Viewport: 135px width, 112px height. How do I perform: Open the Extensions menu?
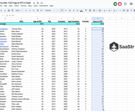(x=44, y=6)
